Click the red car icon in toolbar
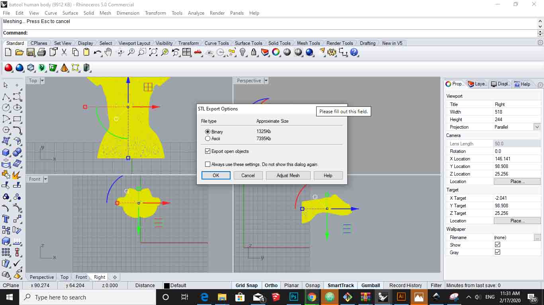 point(198,52)
